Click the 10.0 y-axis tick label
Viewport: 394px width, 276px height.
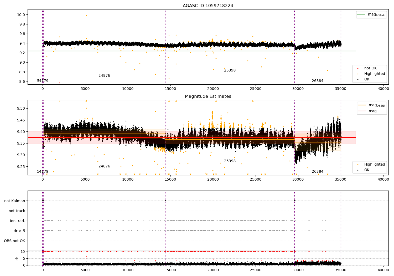click(x=21, y=15)
